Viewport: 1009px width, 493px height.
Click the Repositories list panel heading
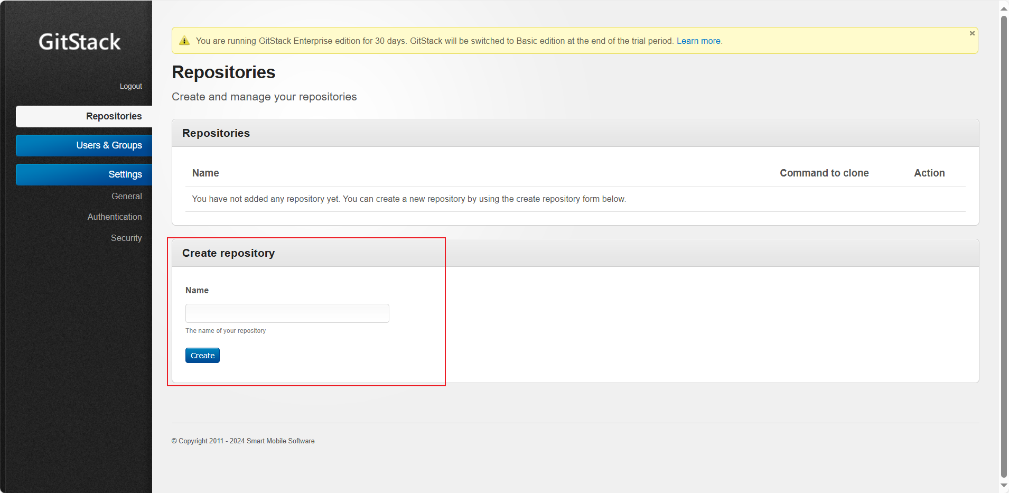(x=216, y=133)
